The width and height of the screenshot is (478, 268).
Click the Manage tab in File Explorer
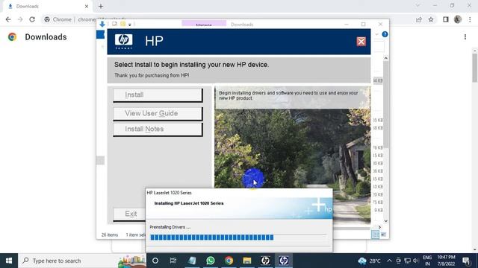204,25
